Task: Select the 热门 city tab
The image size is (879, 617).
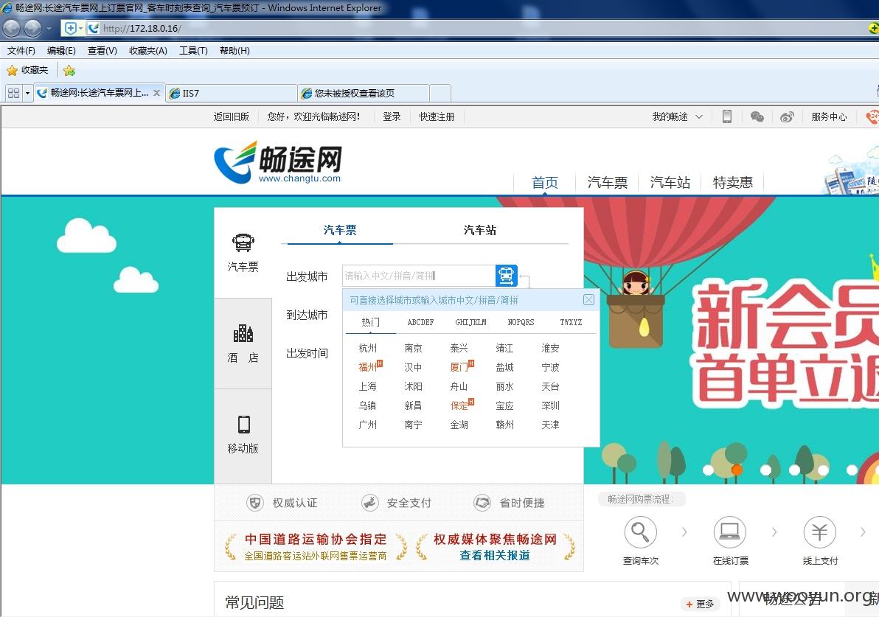Action: (370, 322)
